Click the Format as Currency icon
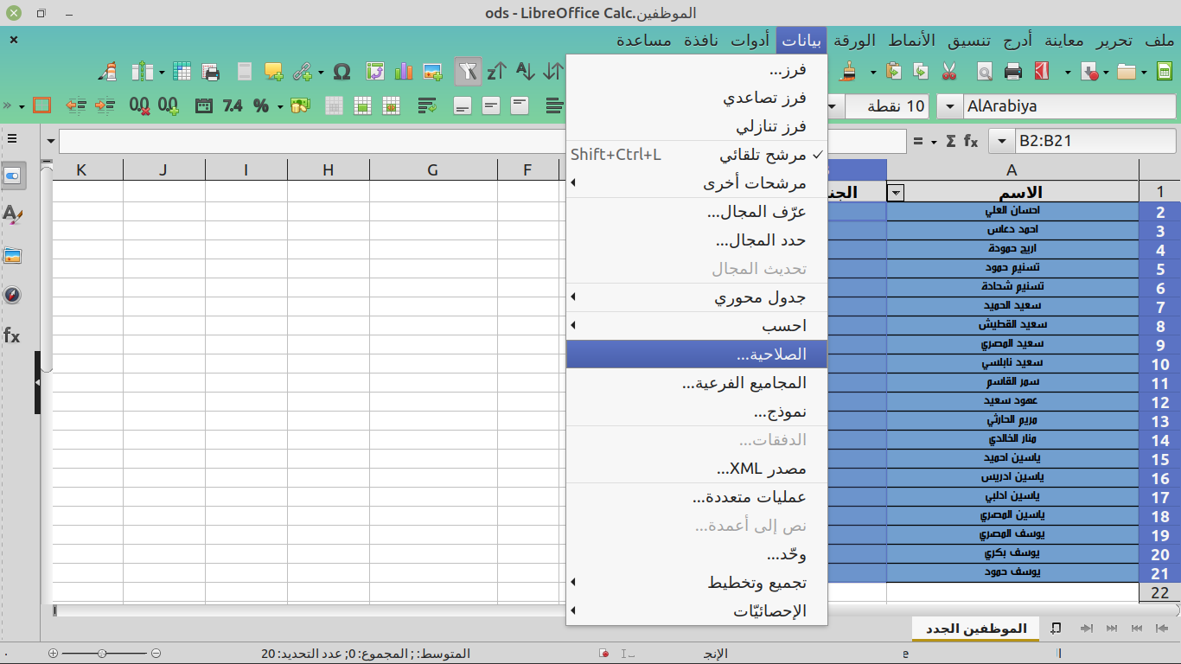Screen dimensions: 1181x664 coord(300,106)
